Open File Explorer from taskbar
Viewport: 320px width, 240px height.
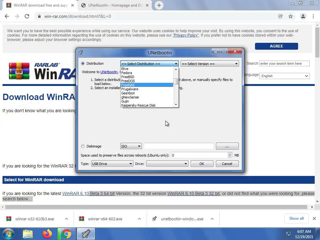coord(28,234)
